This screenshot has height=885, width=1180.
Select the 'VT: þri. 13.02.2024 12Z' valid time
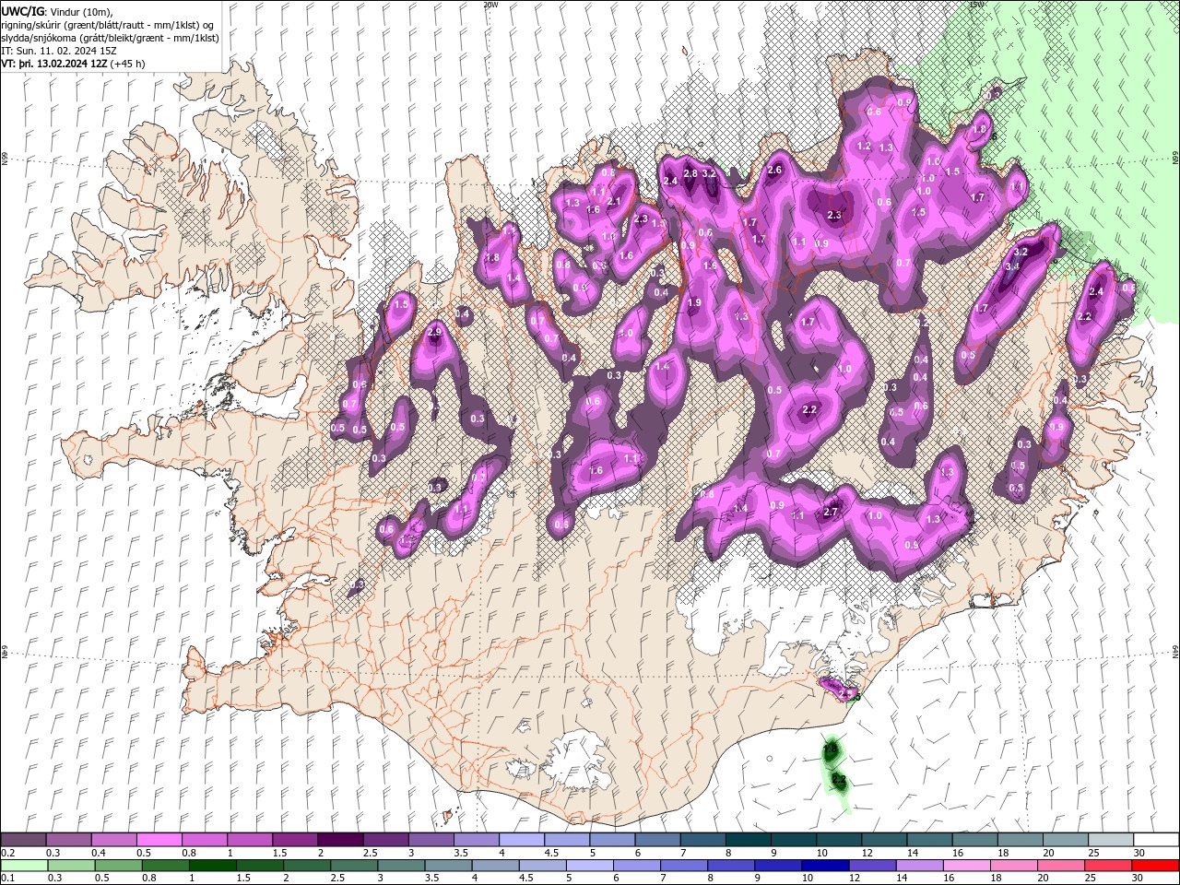(x=54, y=64)
